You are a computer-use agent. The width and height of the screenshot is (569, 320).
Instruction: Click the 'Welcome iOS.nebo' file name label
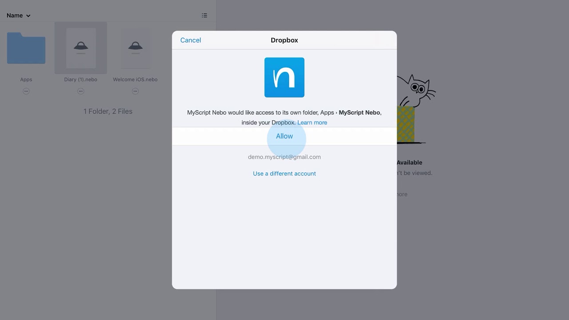[135, 80]
